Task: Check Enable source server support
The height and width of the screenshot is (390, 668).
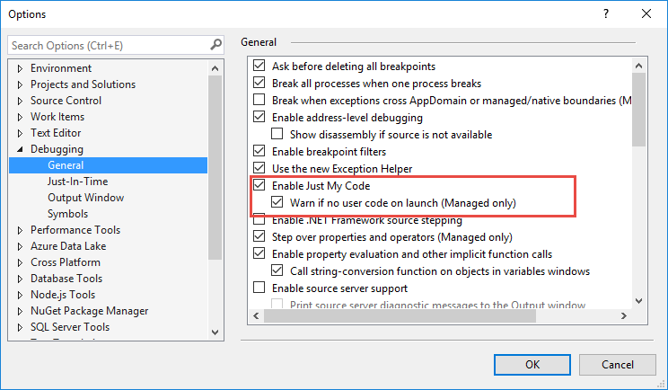Action: click(260, 288)
